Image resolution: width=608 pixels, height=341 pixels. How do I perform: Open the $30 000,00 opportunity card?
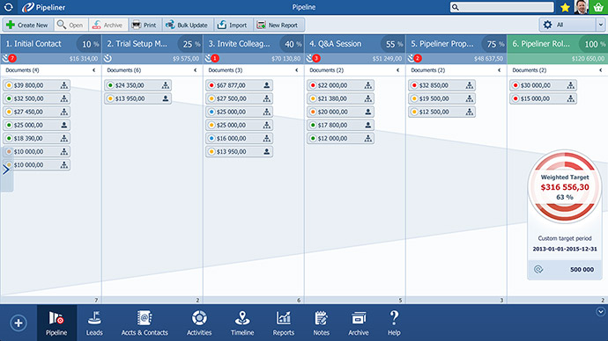[544, 85]
